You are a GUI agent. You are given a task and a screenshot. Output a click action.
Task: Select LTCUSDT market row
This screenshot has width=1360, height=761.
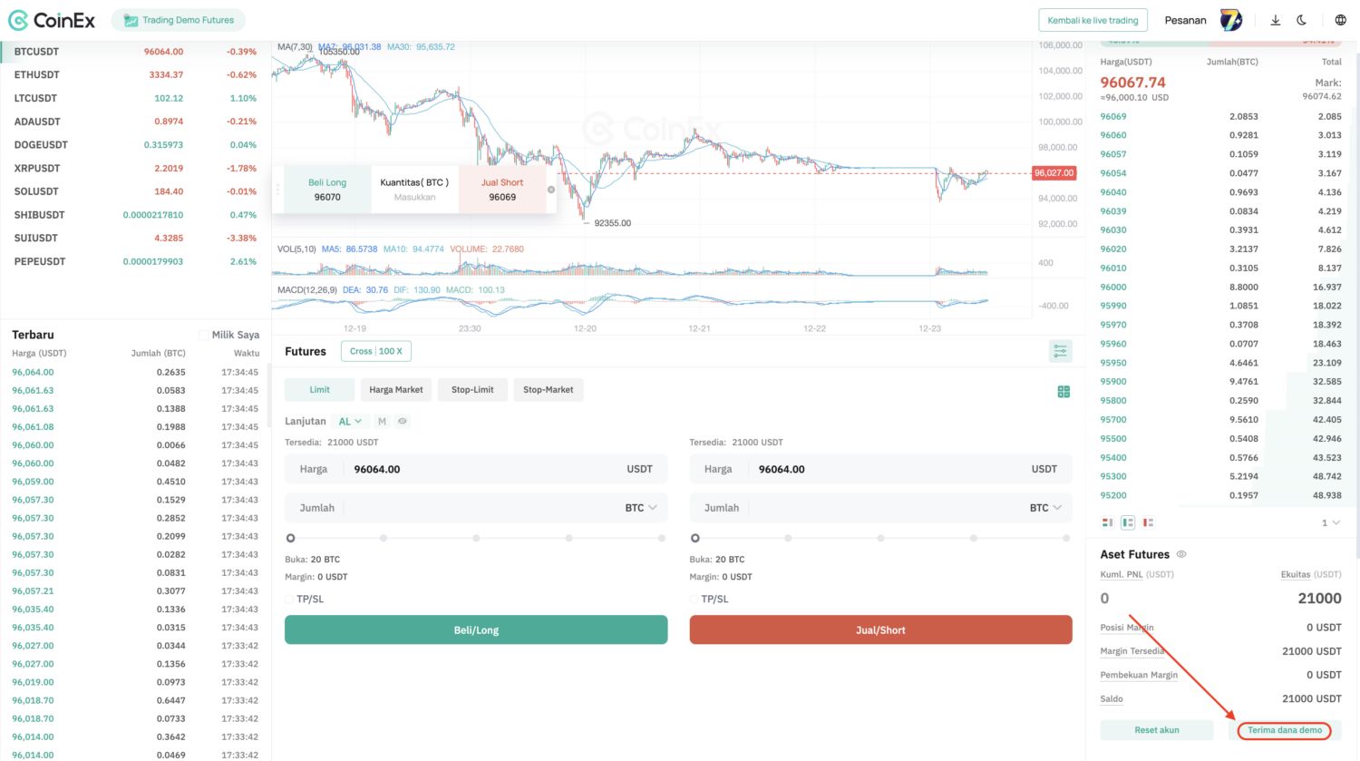[134, 98]
